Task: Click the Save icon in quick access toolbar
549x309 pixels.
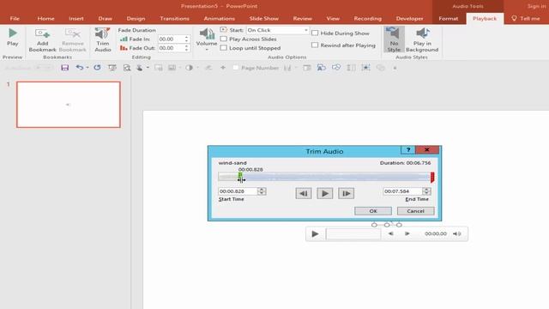Action: [x=65, y=68]
